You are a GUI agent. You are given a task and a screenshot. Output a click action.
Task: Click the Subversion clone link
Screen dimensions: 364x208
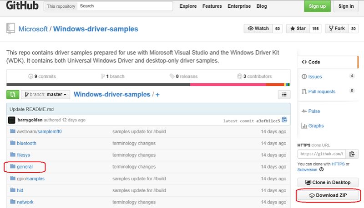pyautogui.click(x=308, y=169)
